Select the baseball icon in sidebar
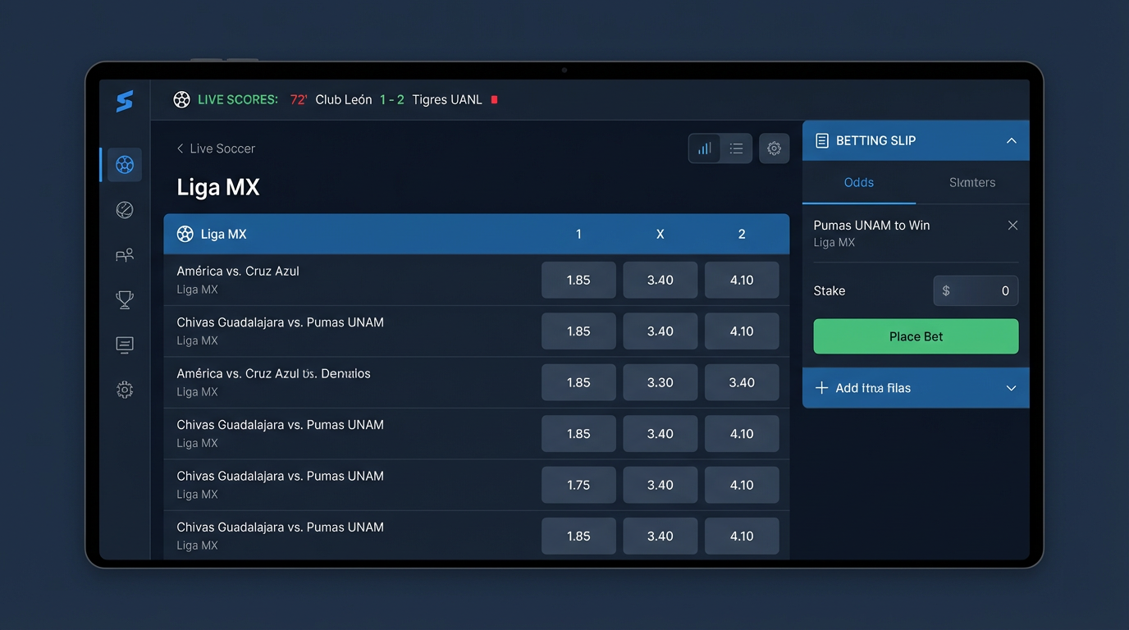The height and width of the screenshot is (630, 1129). pyautogui.click(x=125, y=210)
